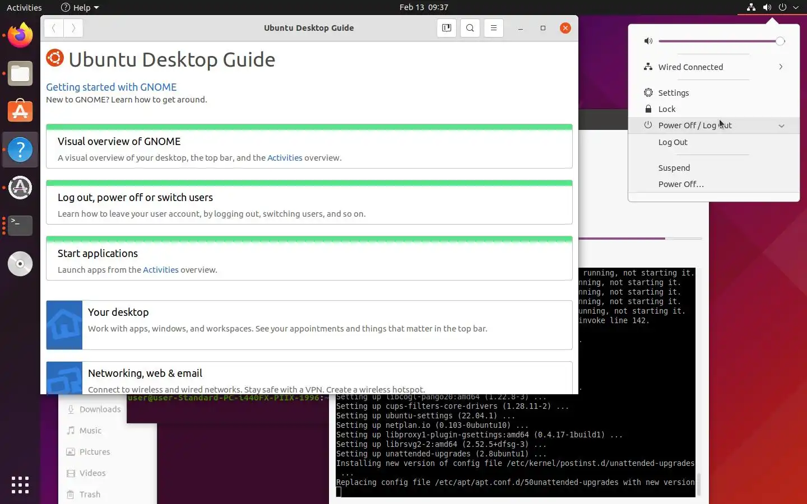Click the disc drive icon in the dock
This screenshot has width=807, height=504.
pos(20,264)
